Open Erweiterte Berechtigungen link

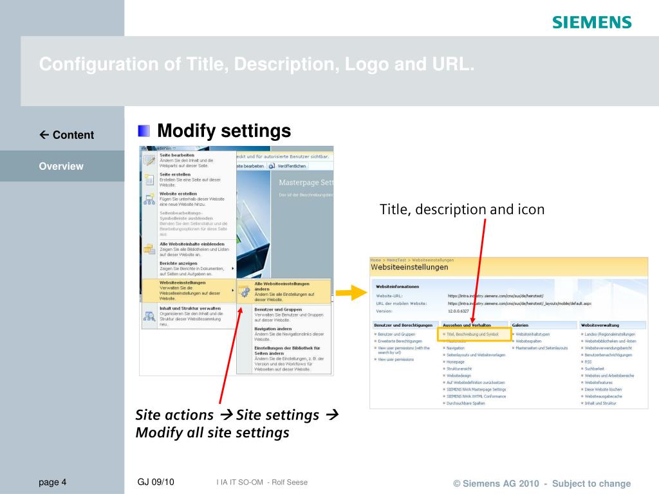(x=400, y=341)
